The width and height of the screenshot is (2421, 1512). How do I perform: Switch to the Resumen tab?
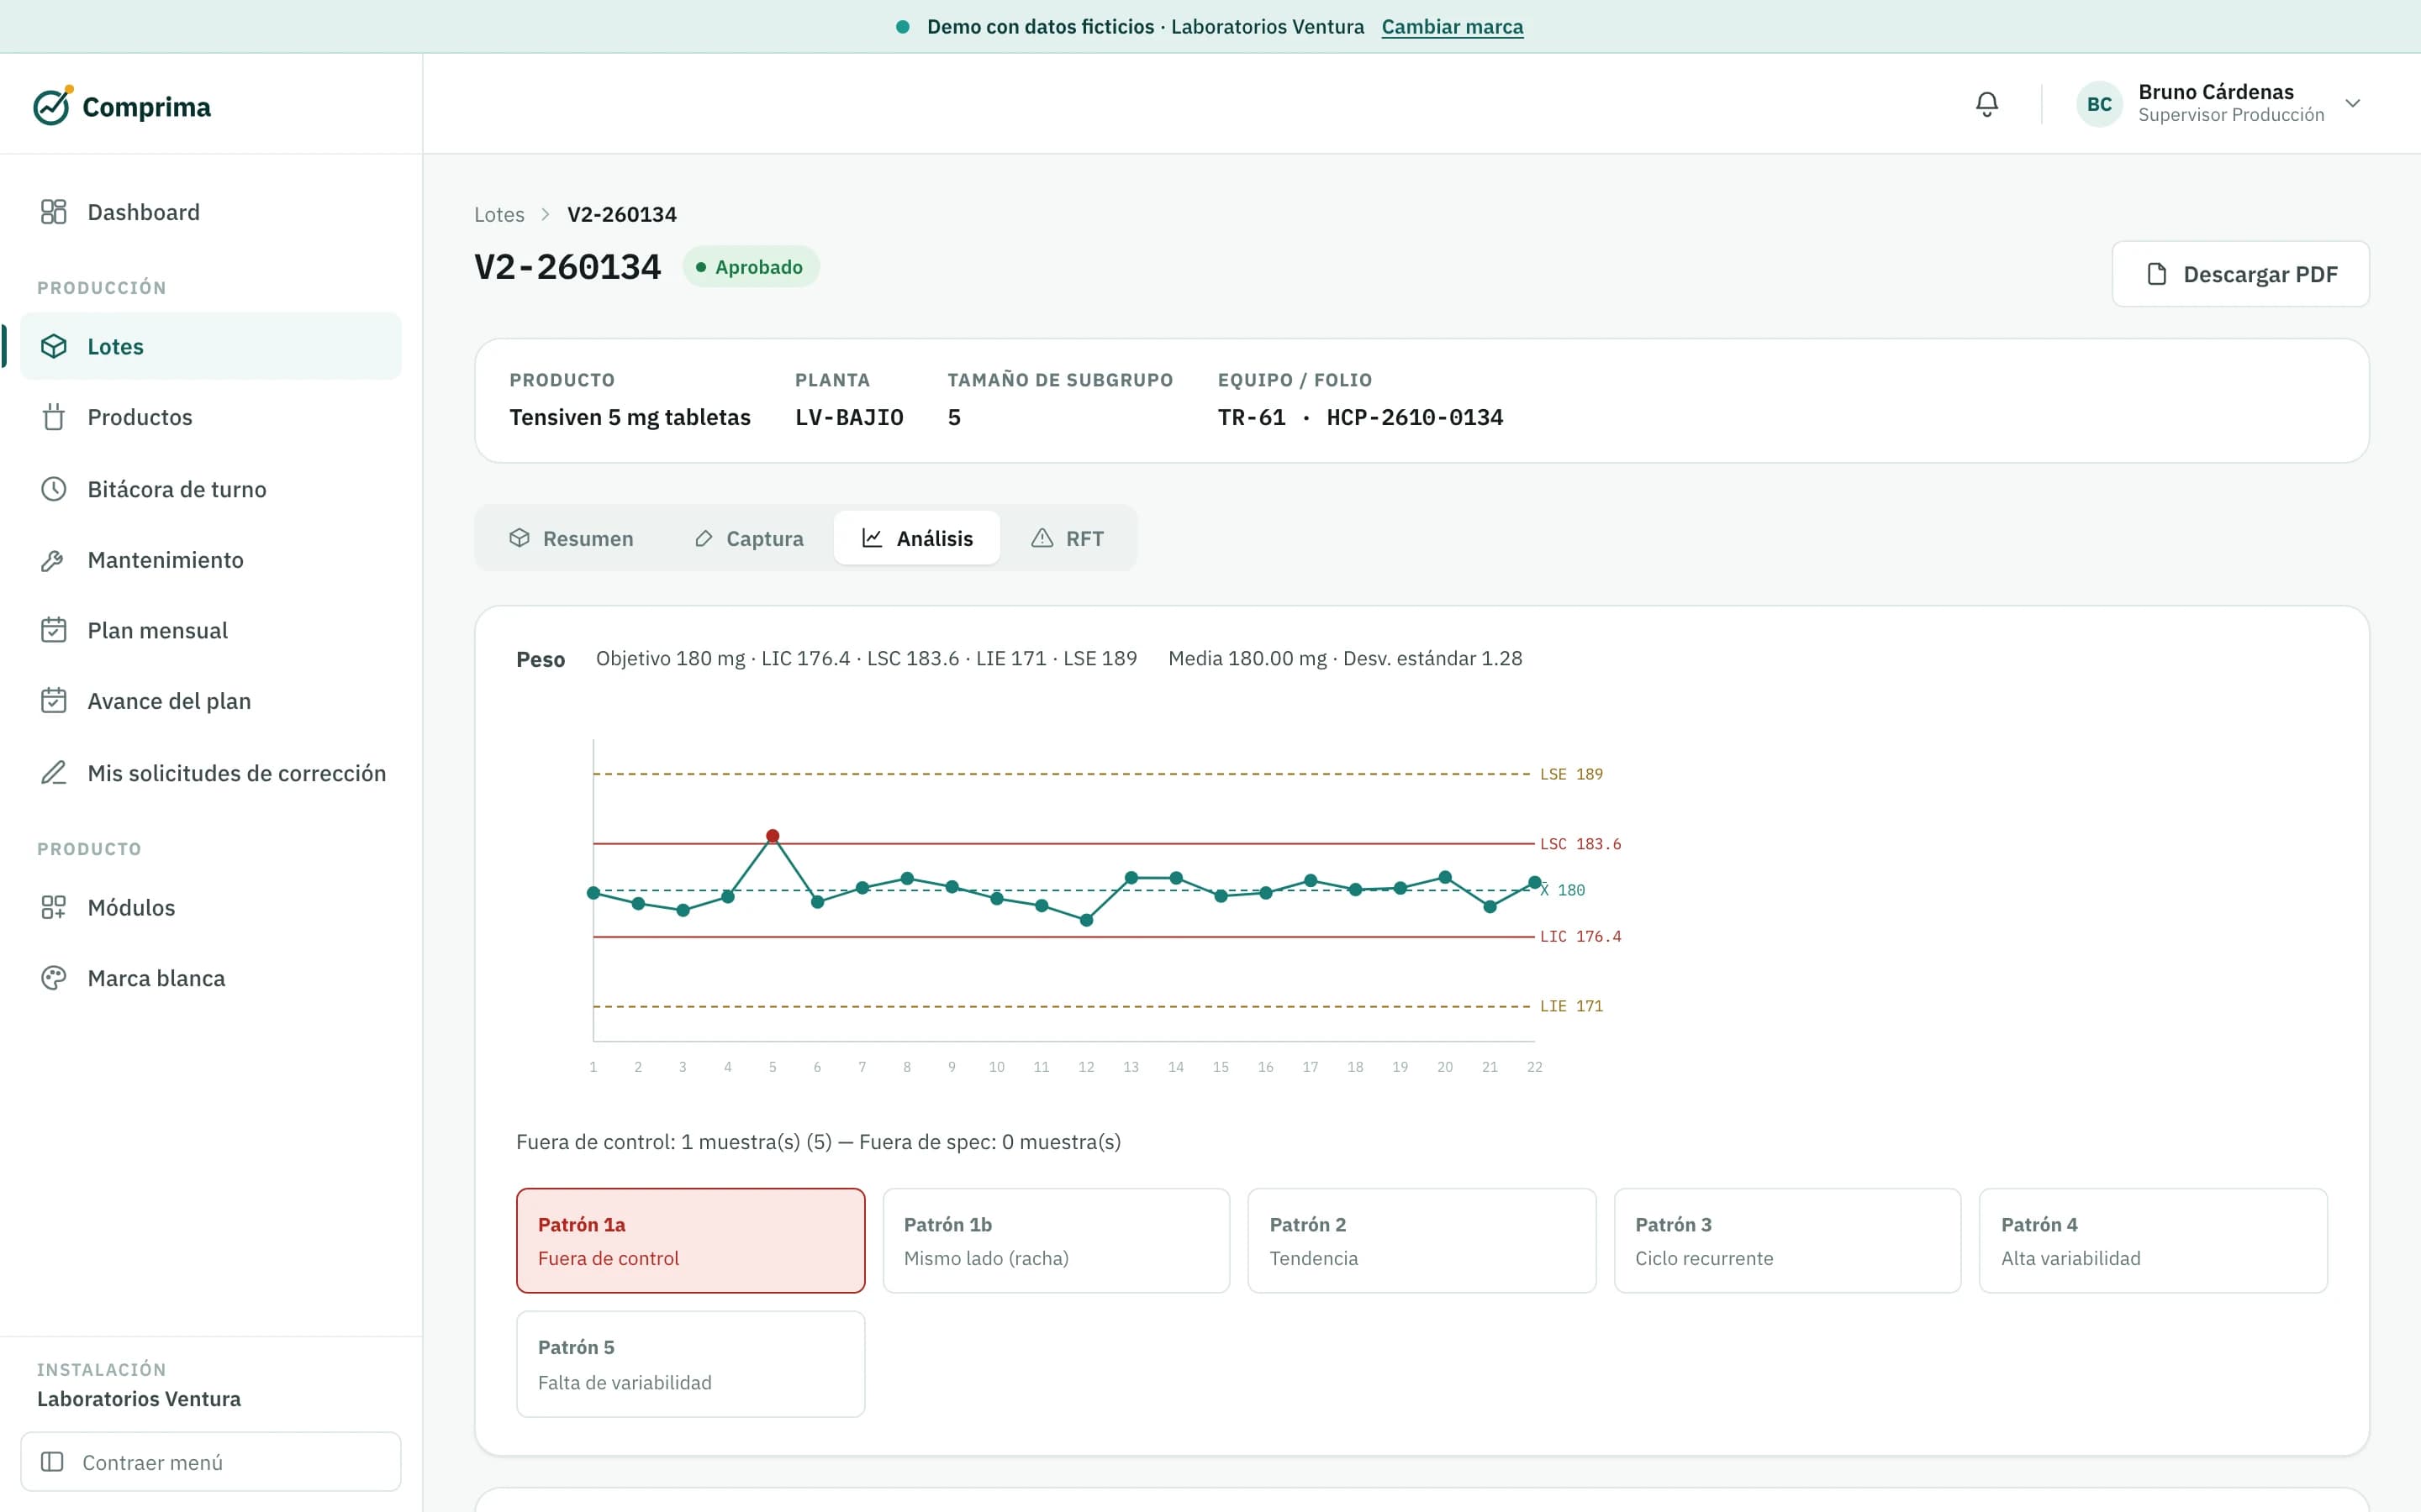click(572, 538)
